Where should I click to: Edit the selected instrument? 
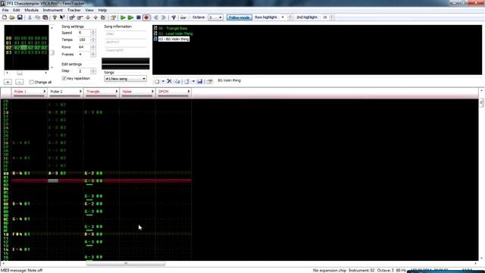tap(210, 81)
